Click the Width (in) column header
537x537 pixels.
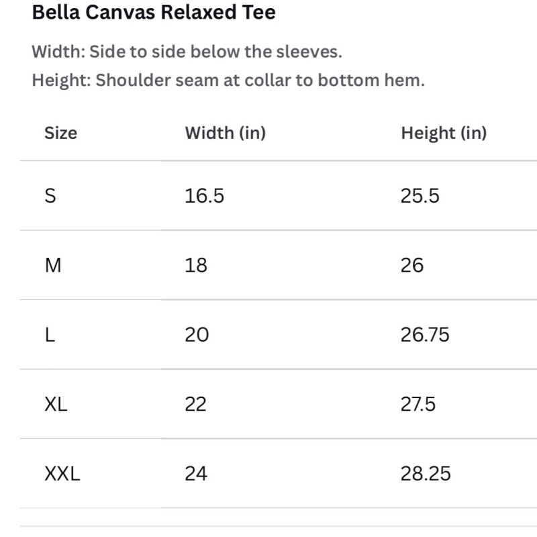[x=226, y=133]
